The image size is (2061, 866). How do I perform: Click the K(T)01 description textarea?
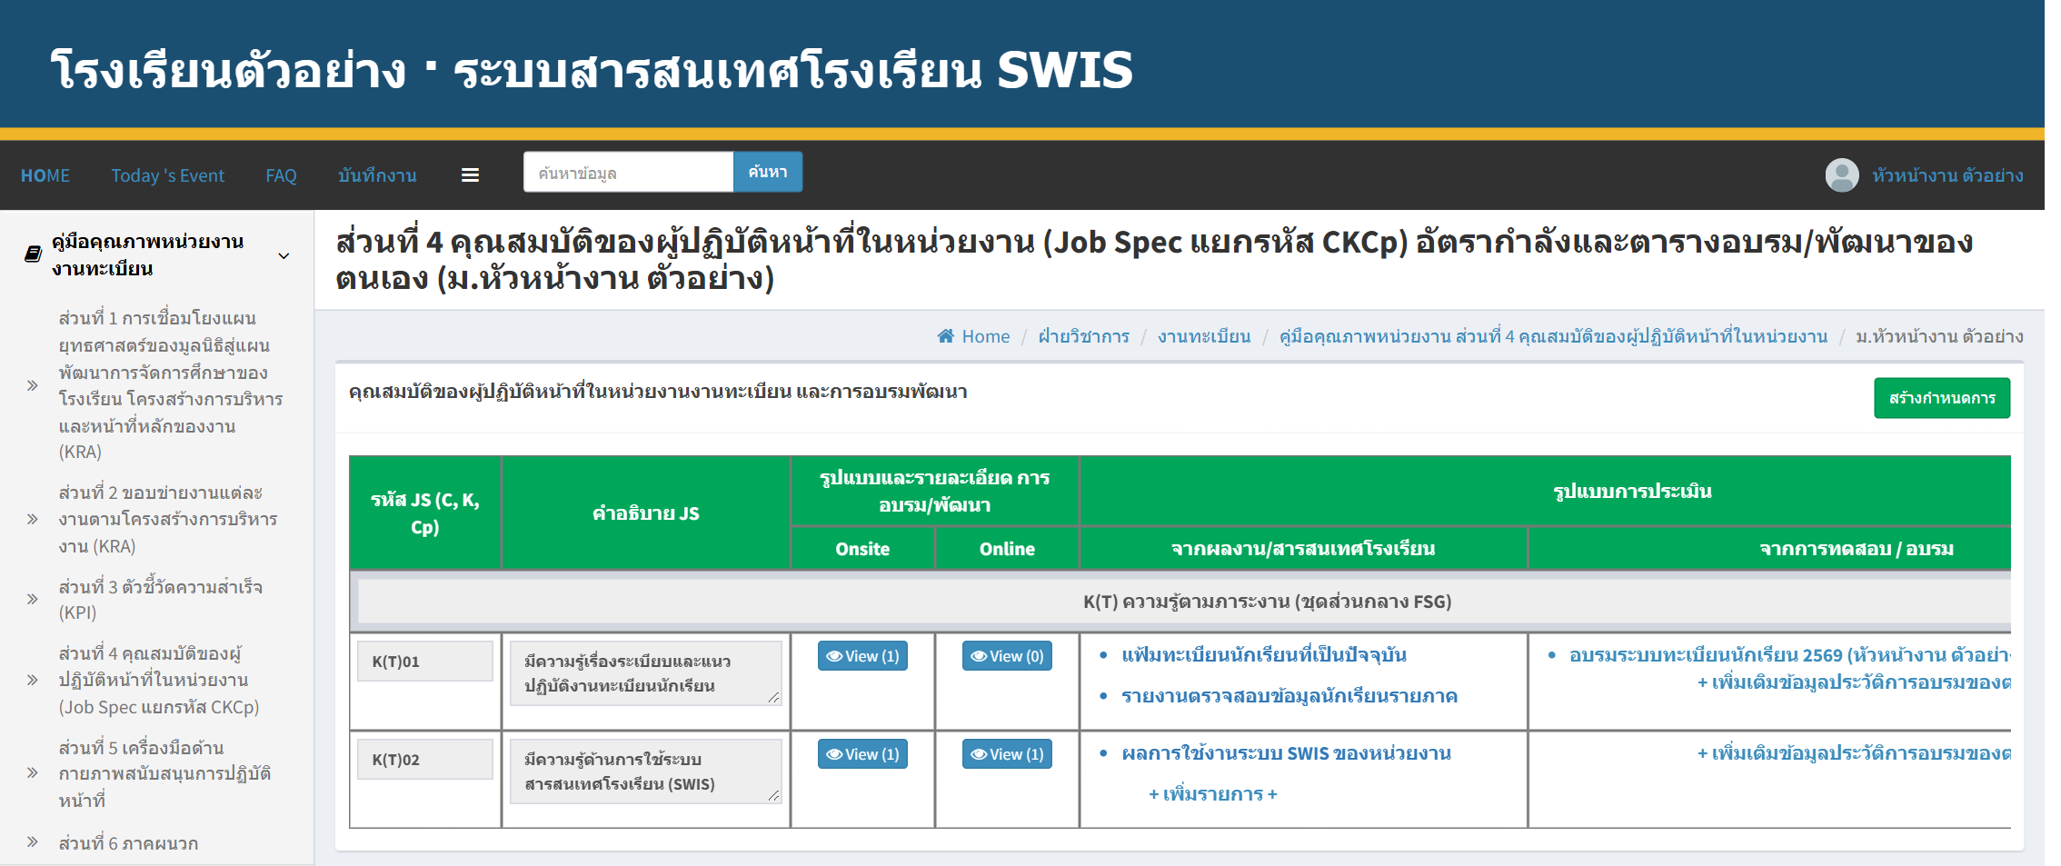(x=645, y=673)
